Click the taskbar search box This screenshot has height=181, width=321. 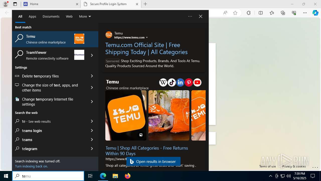[x=48, y=176]
